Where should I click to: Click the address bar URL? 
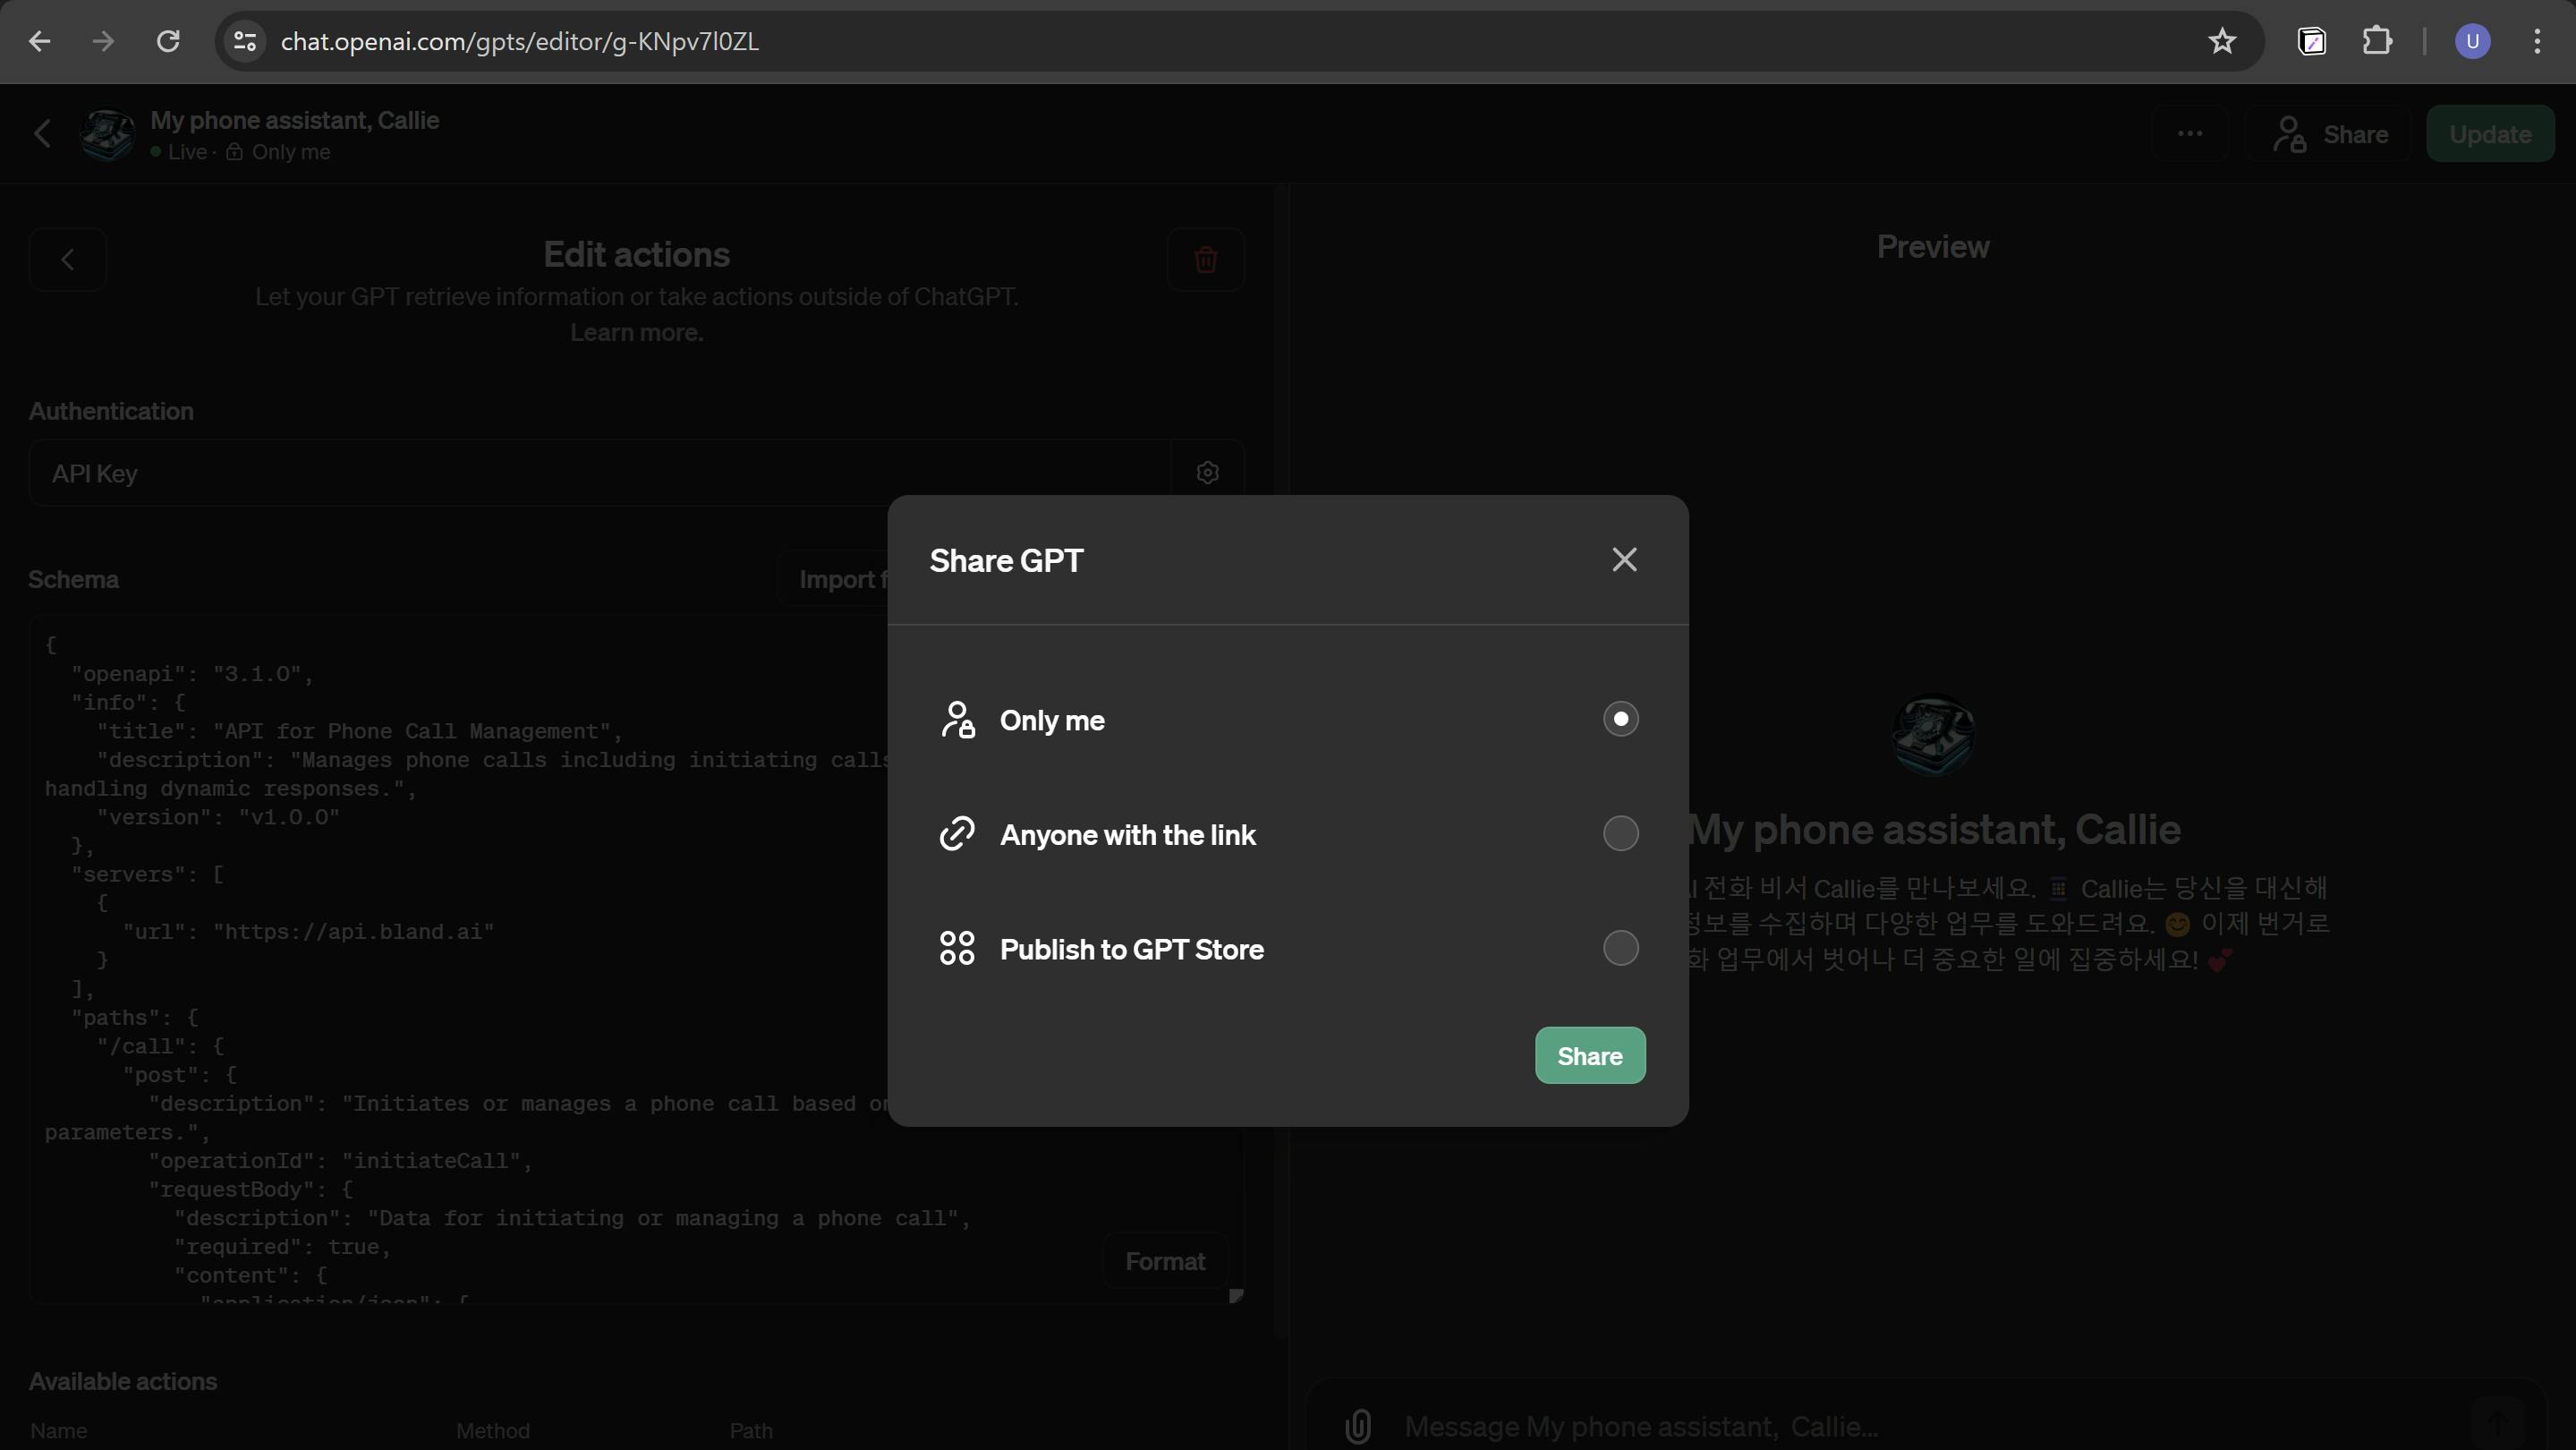519,41
